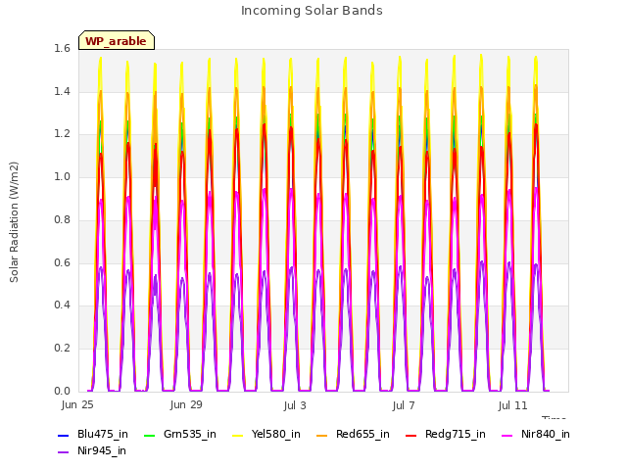Screen dimensions: 627x470
Task: Click the green Grn535_in legend swatch
Action: pos(149,436)
